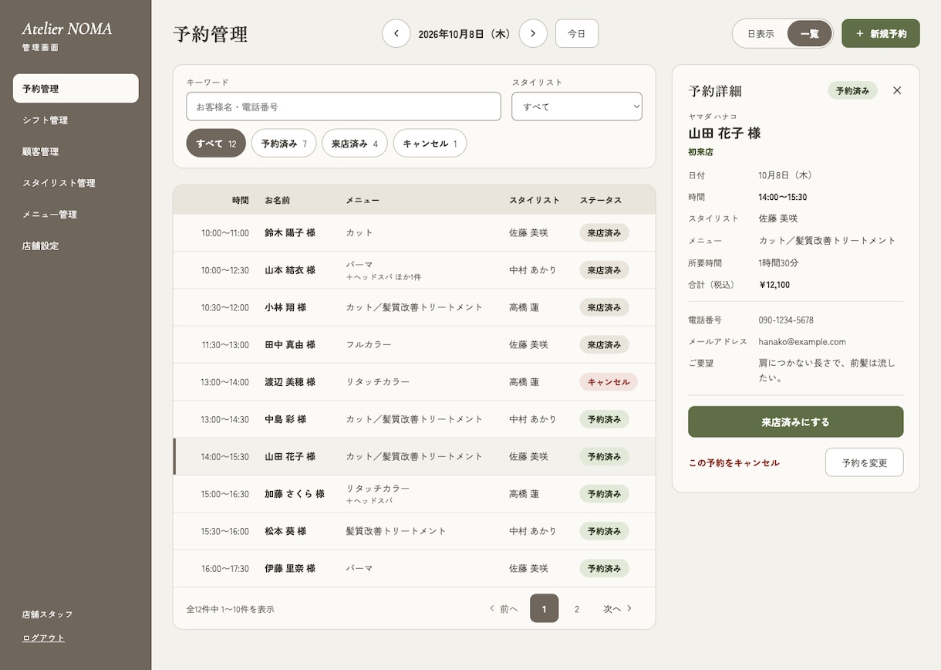Screen dimensions: 941x670
Task: Filter by キャンセル 1 chip
Action: 430,143
